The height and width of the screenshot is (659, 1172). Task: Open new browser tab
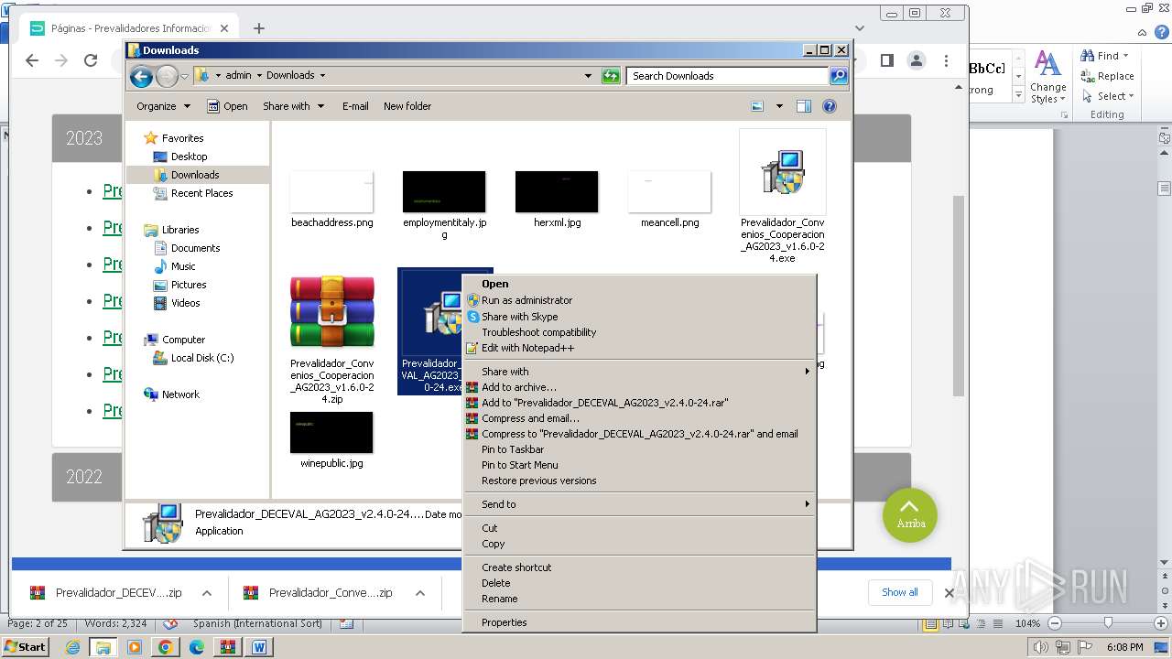(x=259, y=28)
